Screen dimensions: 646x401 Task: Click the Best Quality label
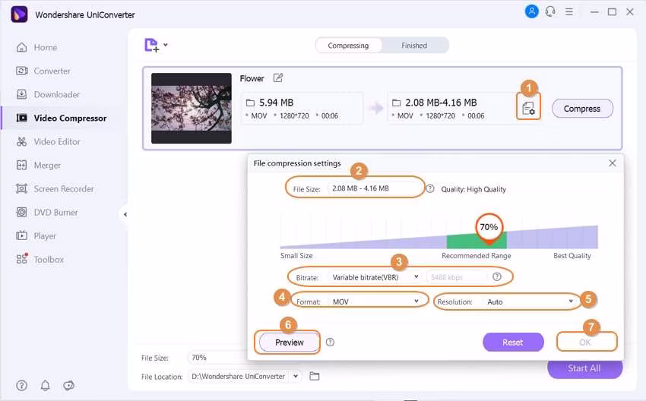(x=572, y=256)
